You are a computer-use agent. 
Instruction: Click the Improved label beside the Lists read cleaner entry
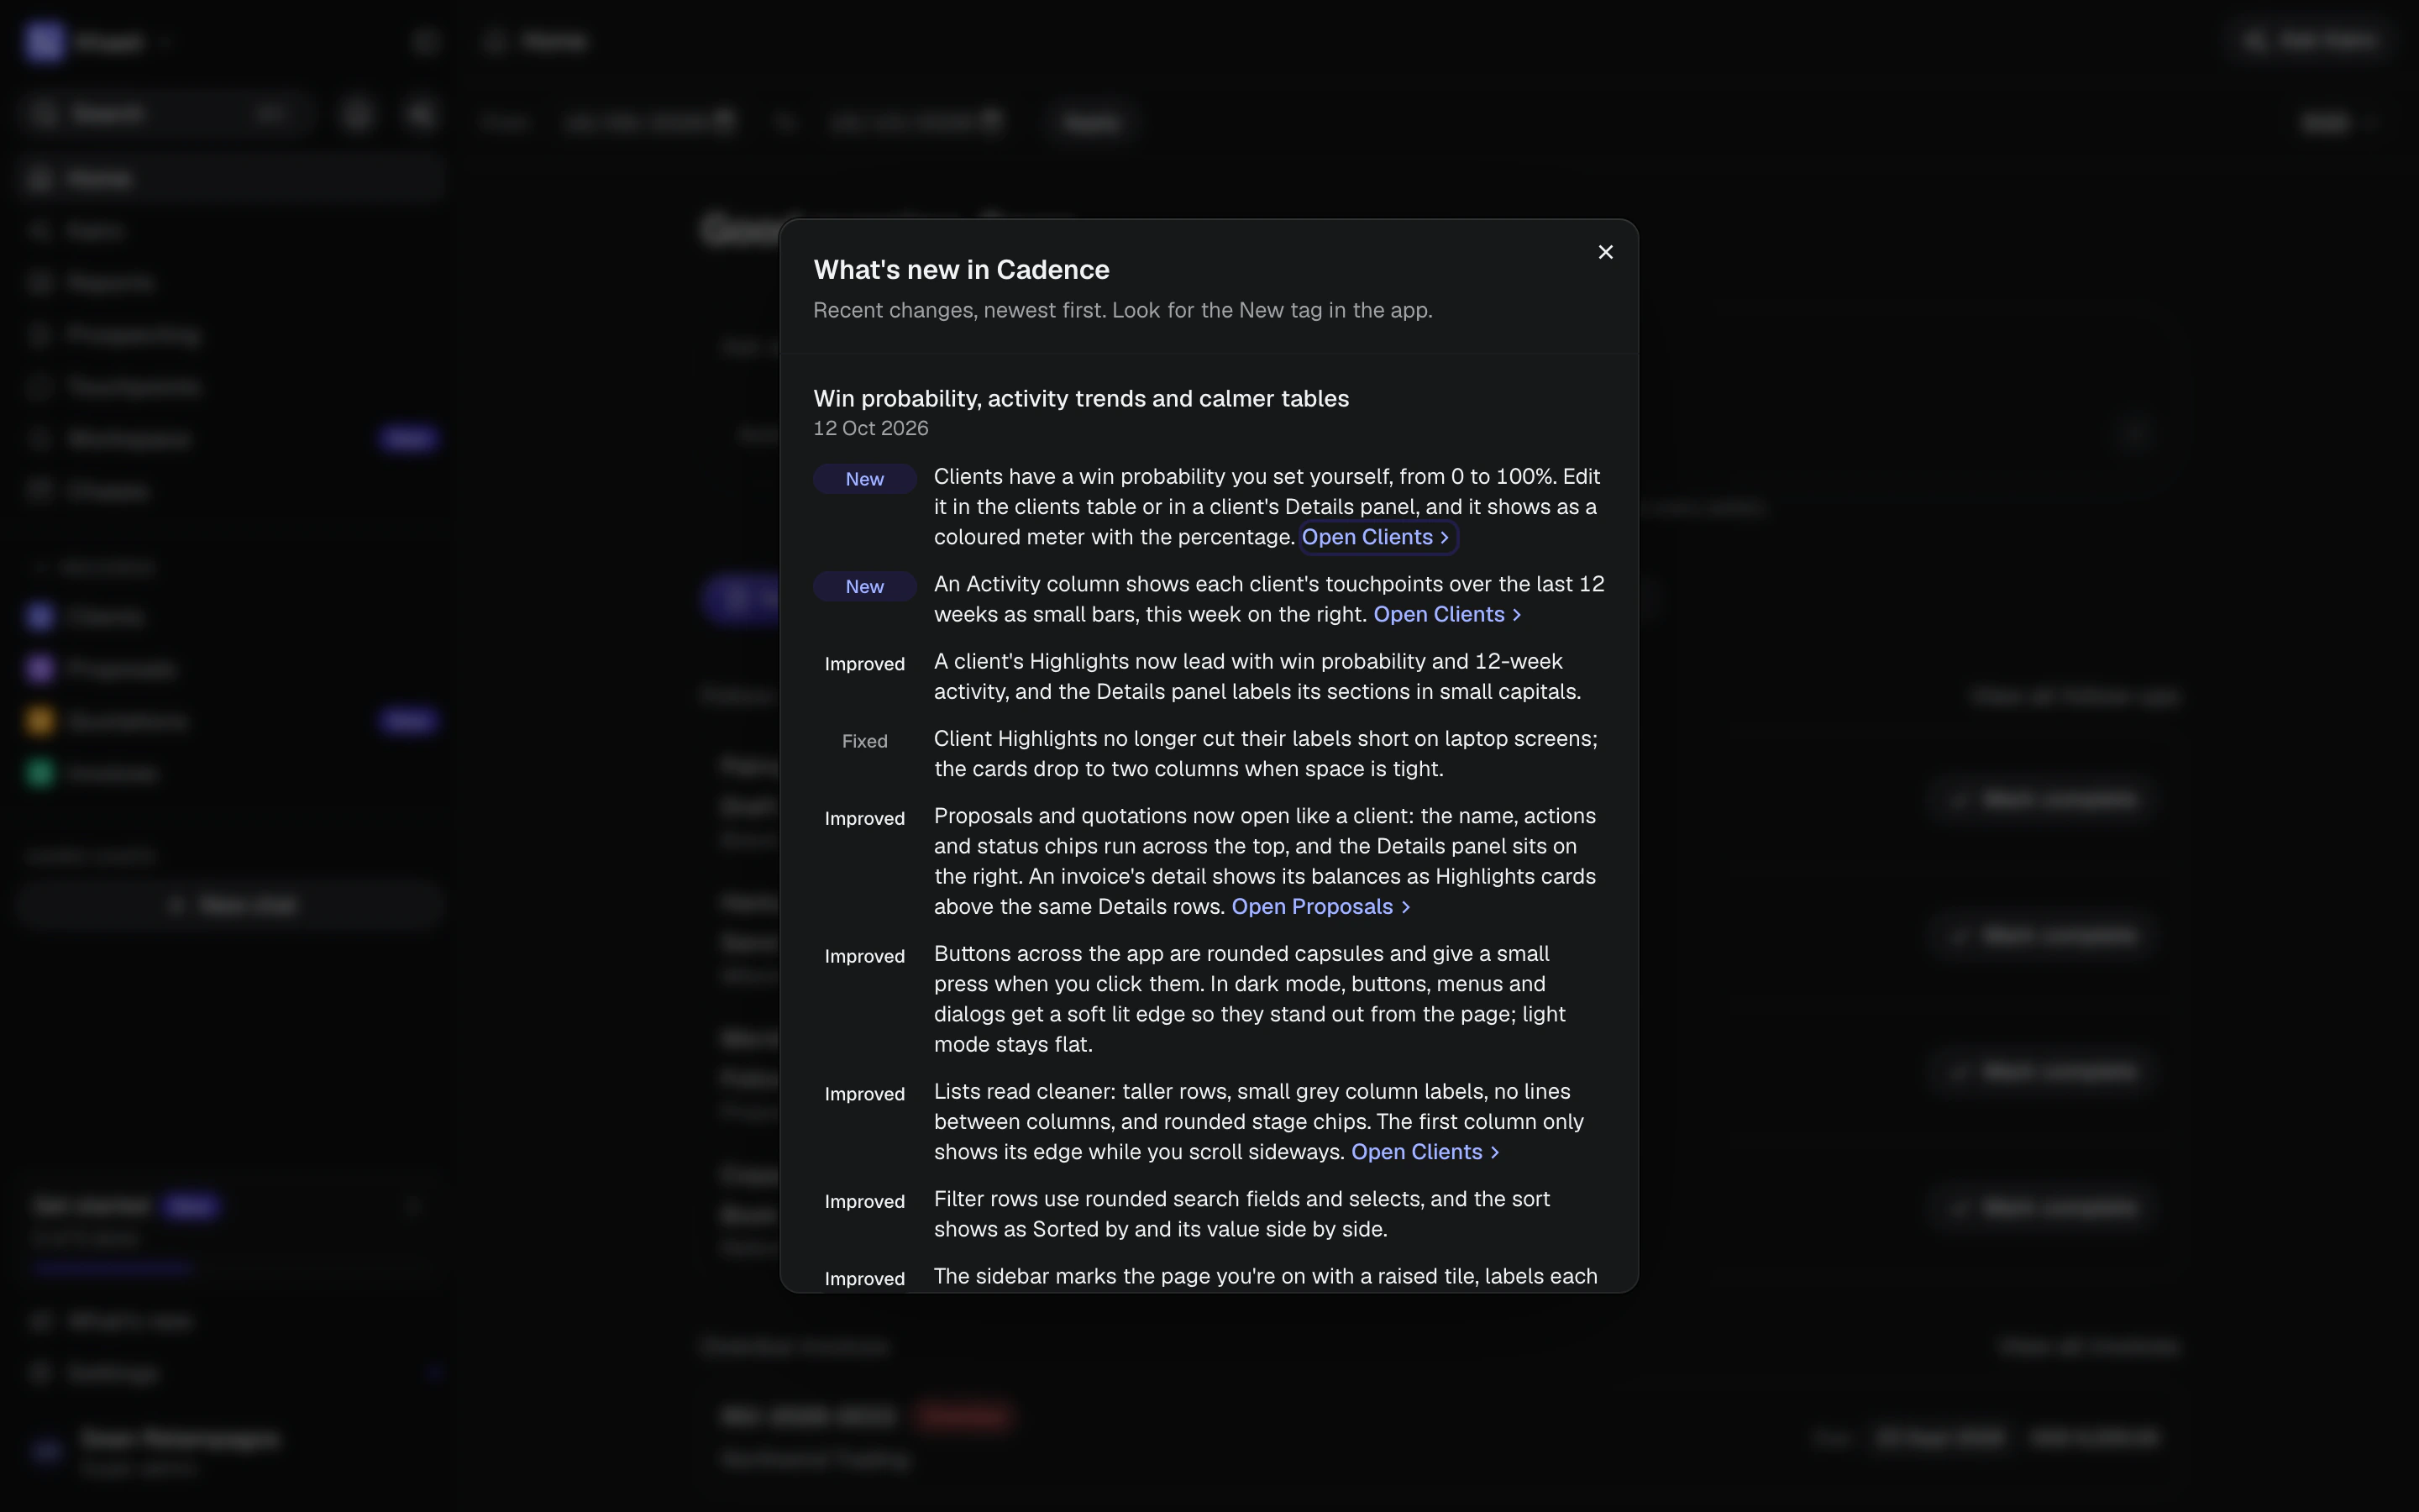(864, 1094)
